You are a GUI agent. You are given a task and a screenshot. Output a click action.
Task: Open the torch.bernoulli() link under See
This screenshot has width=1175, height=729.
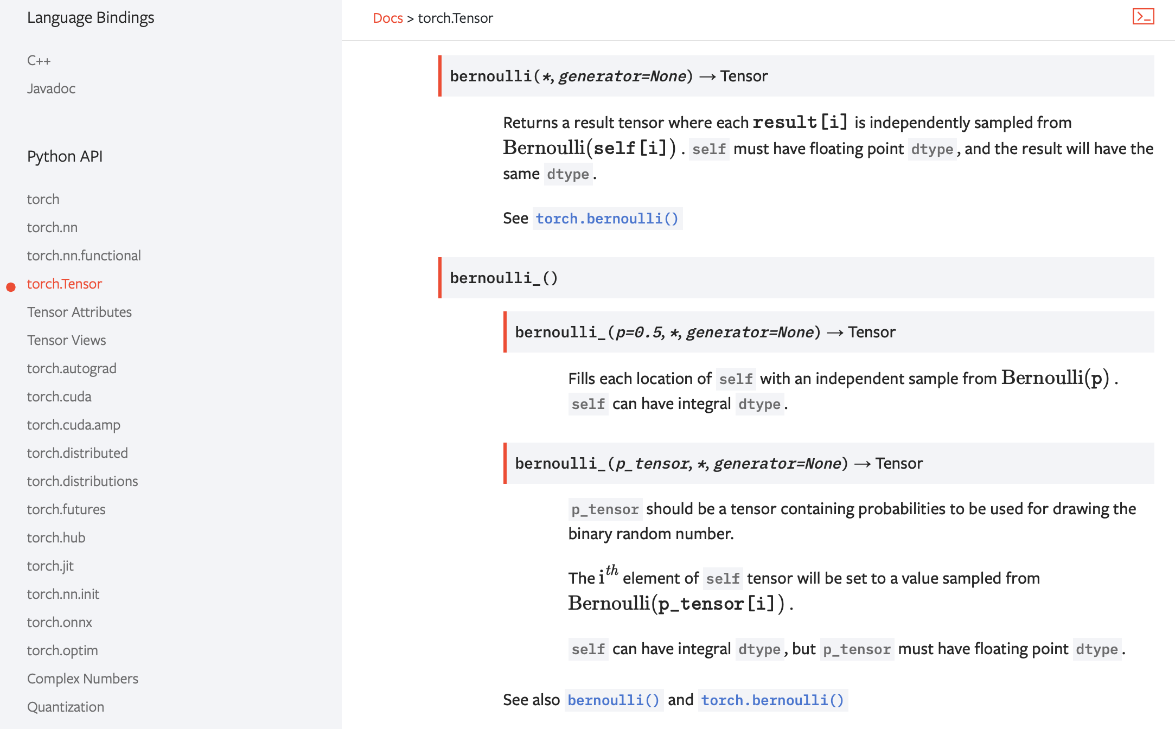click(607, 218)
